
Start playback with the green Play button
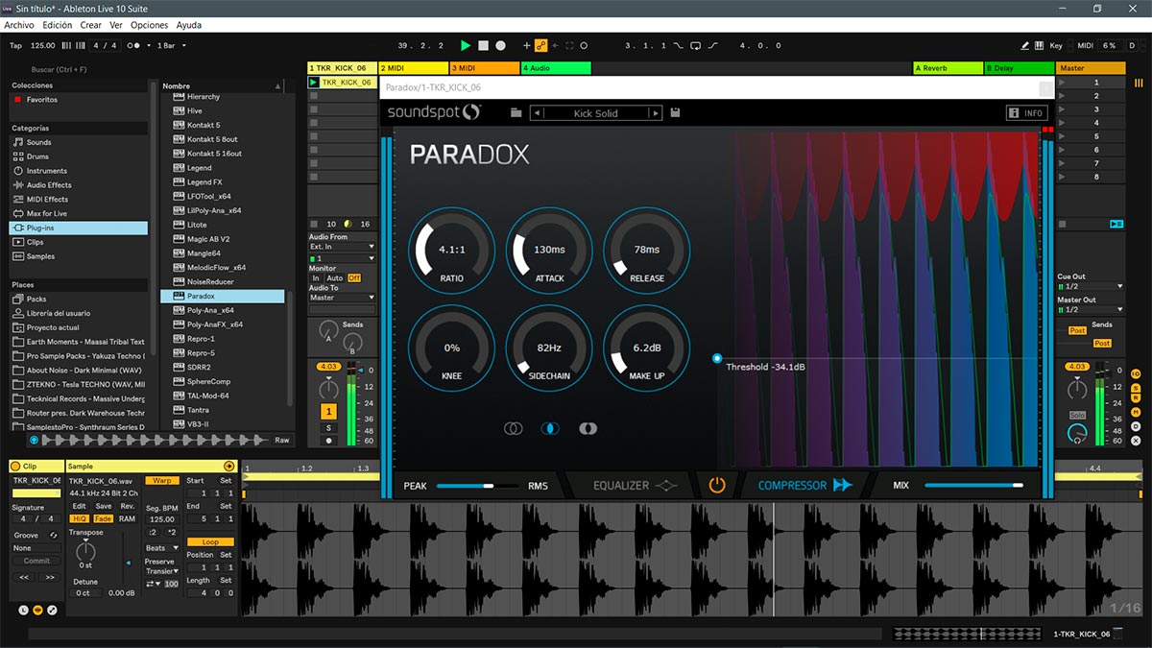(466, 45)
